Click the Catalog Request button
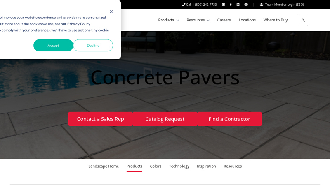Viewport: 330px width, 185px height. [x=165, y=119]
